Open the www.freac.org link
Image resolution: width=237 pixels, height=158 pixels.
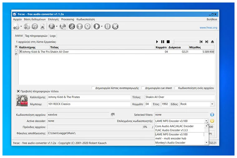pos(208,28)
